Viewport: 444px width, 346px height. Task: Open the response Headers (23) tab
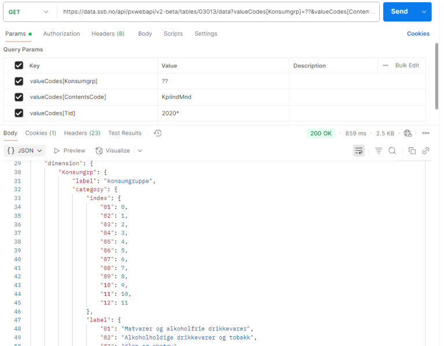82,133
